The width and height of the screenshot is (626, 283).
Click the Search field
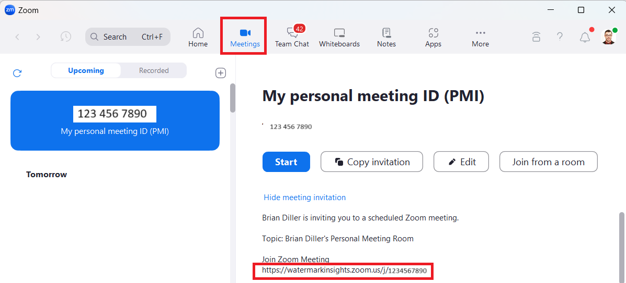pyautogui.click(x=128, y=36)
